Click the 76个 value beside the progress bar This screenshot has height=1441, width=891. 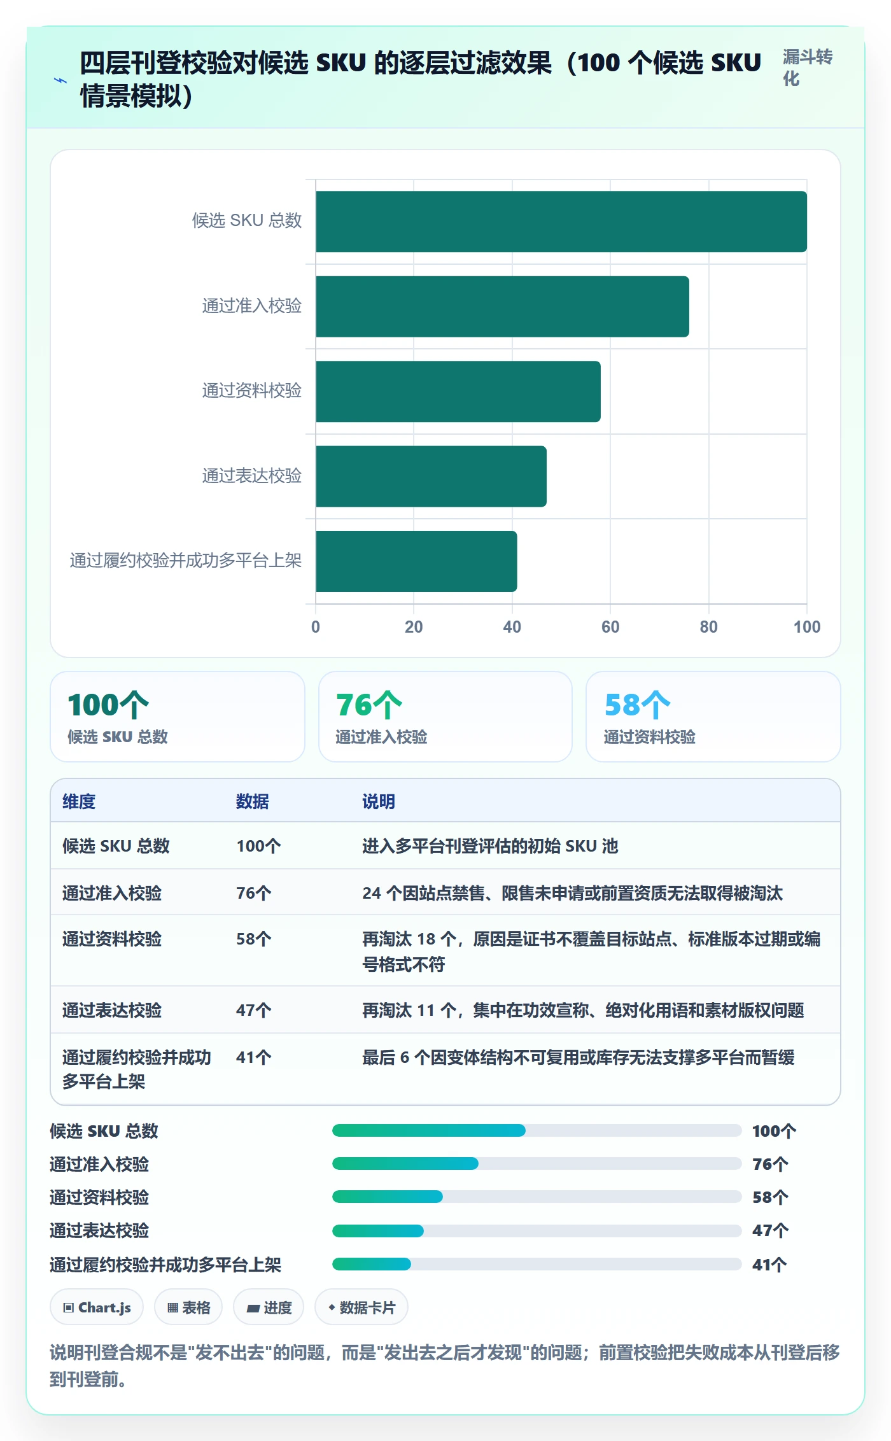(770, 1164)
